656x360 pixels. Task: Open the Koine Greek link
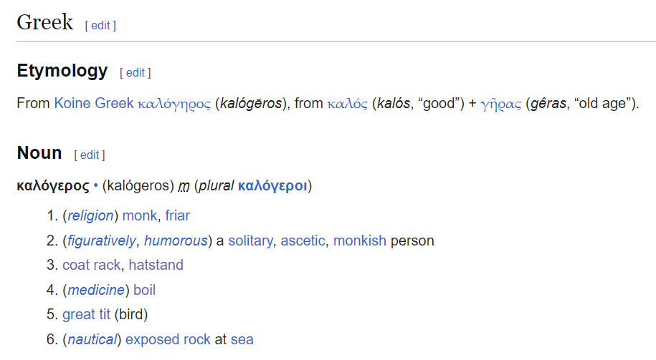pos(94,103)
